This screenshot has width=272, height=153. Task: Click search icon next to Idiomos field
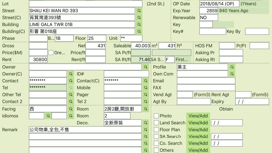point(48,116)
